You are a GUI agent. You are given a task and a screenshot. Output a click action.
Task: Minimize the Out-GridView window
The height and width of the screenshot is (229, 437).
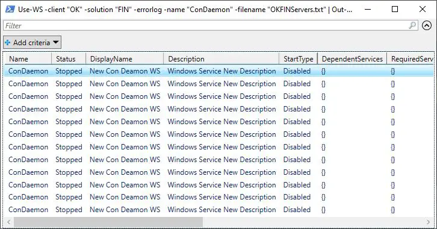368,9
